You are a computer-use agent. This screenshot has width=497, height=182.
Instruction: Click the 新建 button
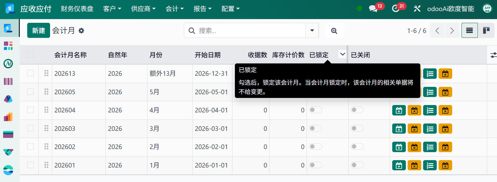click(39, 30)
